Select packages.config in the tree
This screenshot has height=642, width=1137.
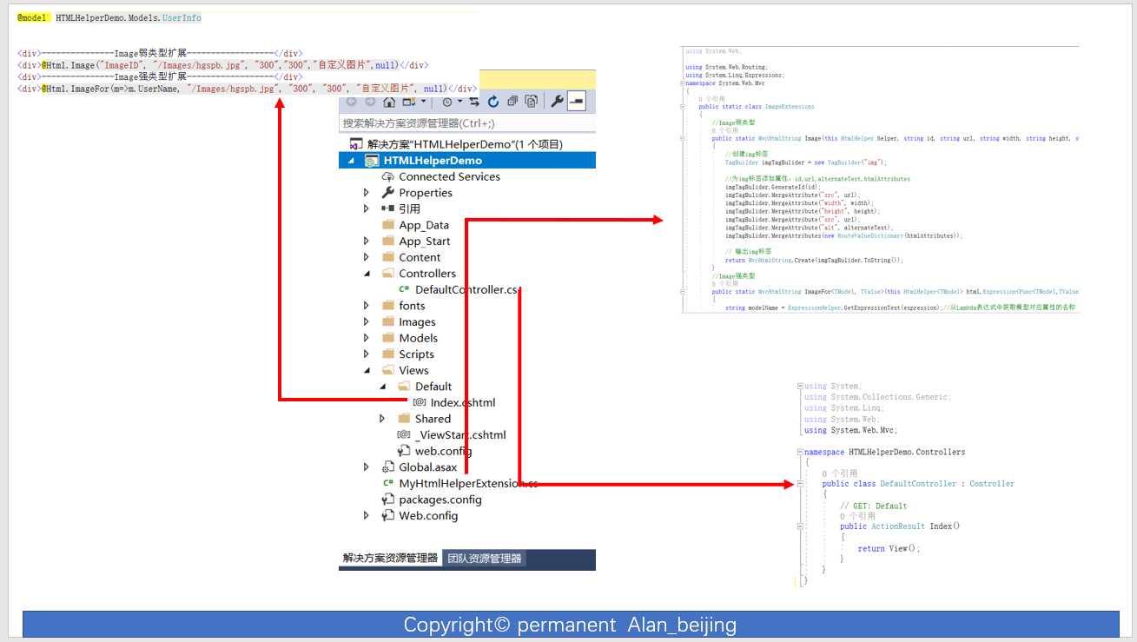click(x=440, y=500)
